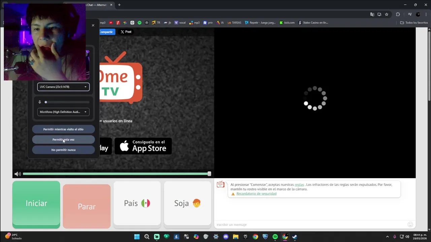Open Settings gear taskbar icon
Screen dimensions: 431x242
click(216, 237)
